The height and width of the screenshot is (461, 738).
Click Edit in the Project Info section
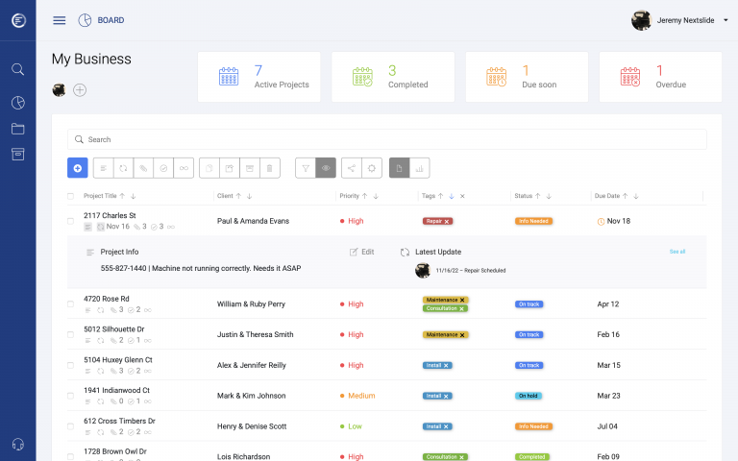coord(361,252)
